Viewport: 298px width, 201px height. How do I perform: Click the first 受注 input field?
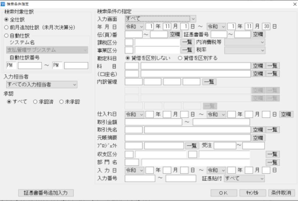[x=225, y=146]
